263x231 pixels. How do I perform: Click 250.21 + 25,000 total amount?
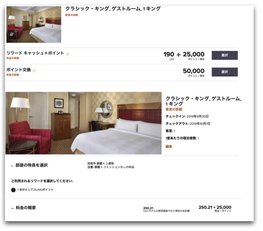(x=215, y=207)
